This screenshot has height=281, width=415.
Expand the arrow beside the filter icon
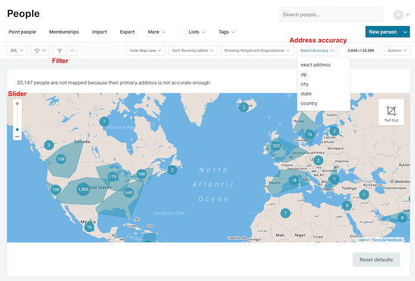tap(72, 51)
